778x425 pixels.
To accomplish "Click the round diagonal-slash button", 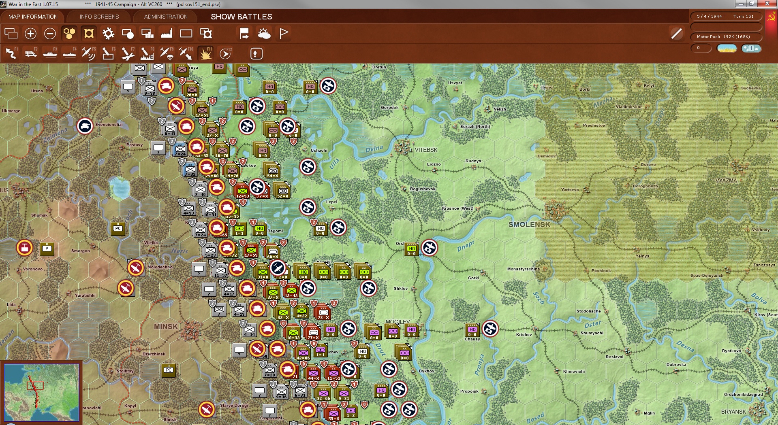I will click(x=676, y=34).
